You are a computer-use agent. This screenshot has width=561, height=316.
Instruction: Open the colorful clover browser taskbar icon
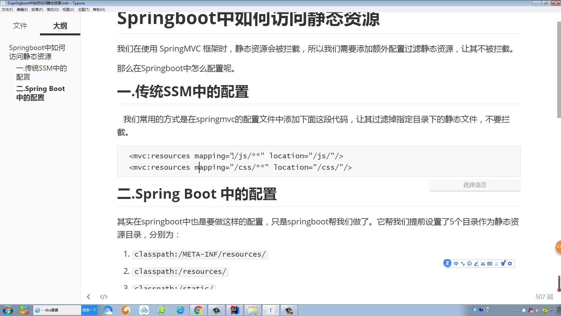click(x=25, y=310)
